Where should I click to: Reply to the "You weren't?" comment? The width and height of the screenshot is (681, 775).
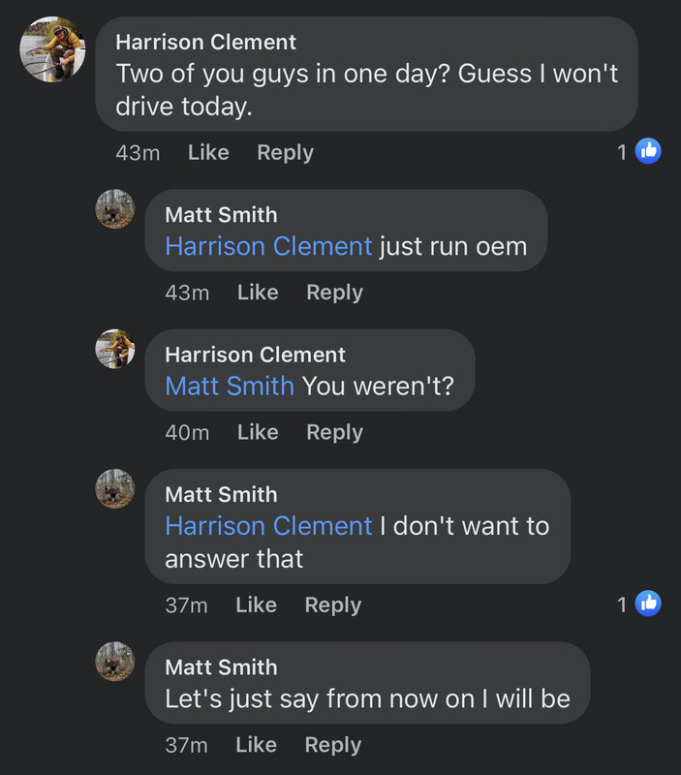click(334, 432)
